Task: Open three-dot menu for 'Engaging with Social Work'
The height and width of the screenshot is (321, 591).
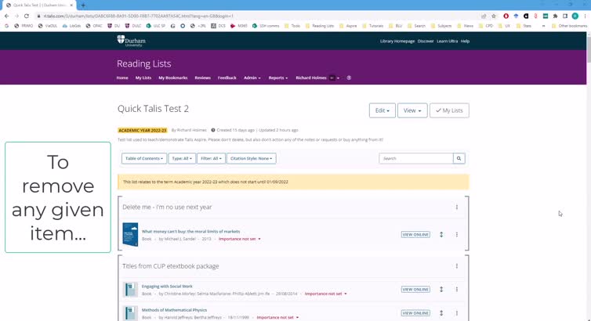Action: [457, 289]
